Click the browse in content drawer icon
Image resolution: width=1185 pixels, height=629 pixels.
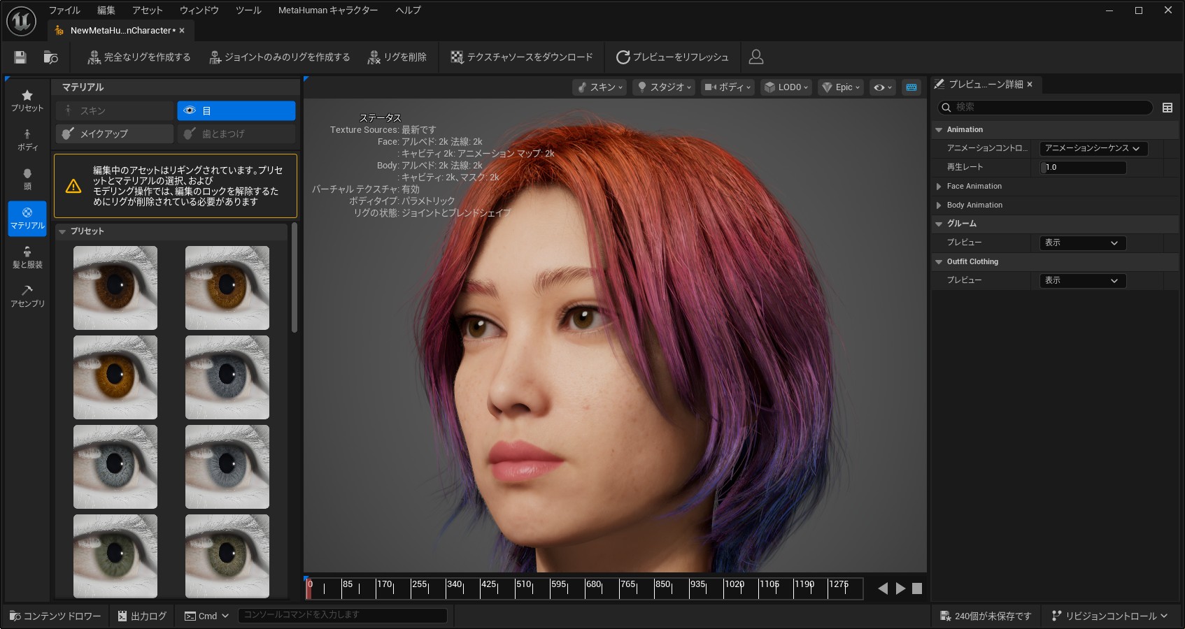[x=50, y=57]
